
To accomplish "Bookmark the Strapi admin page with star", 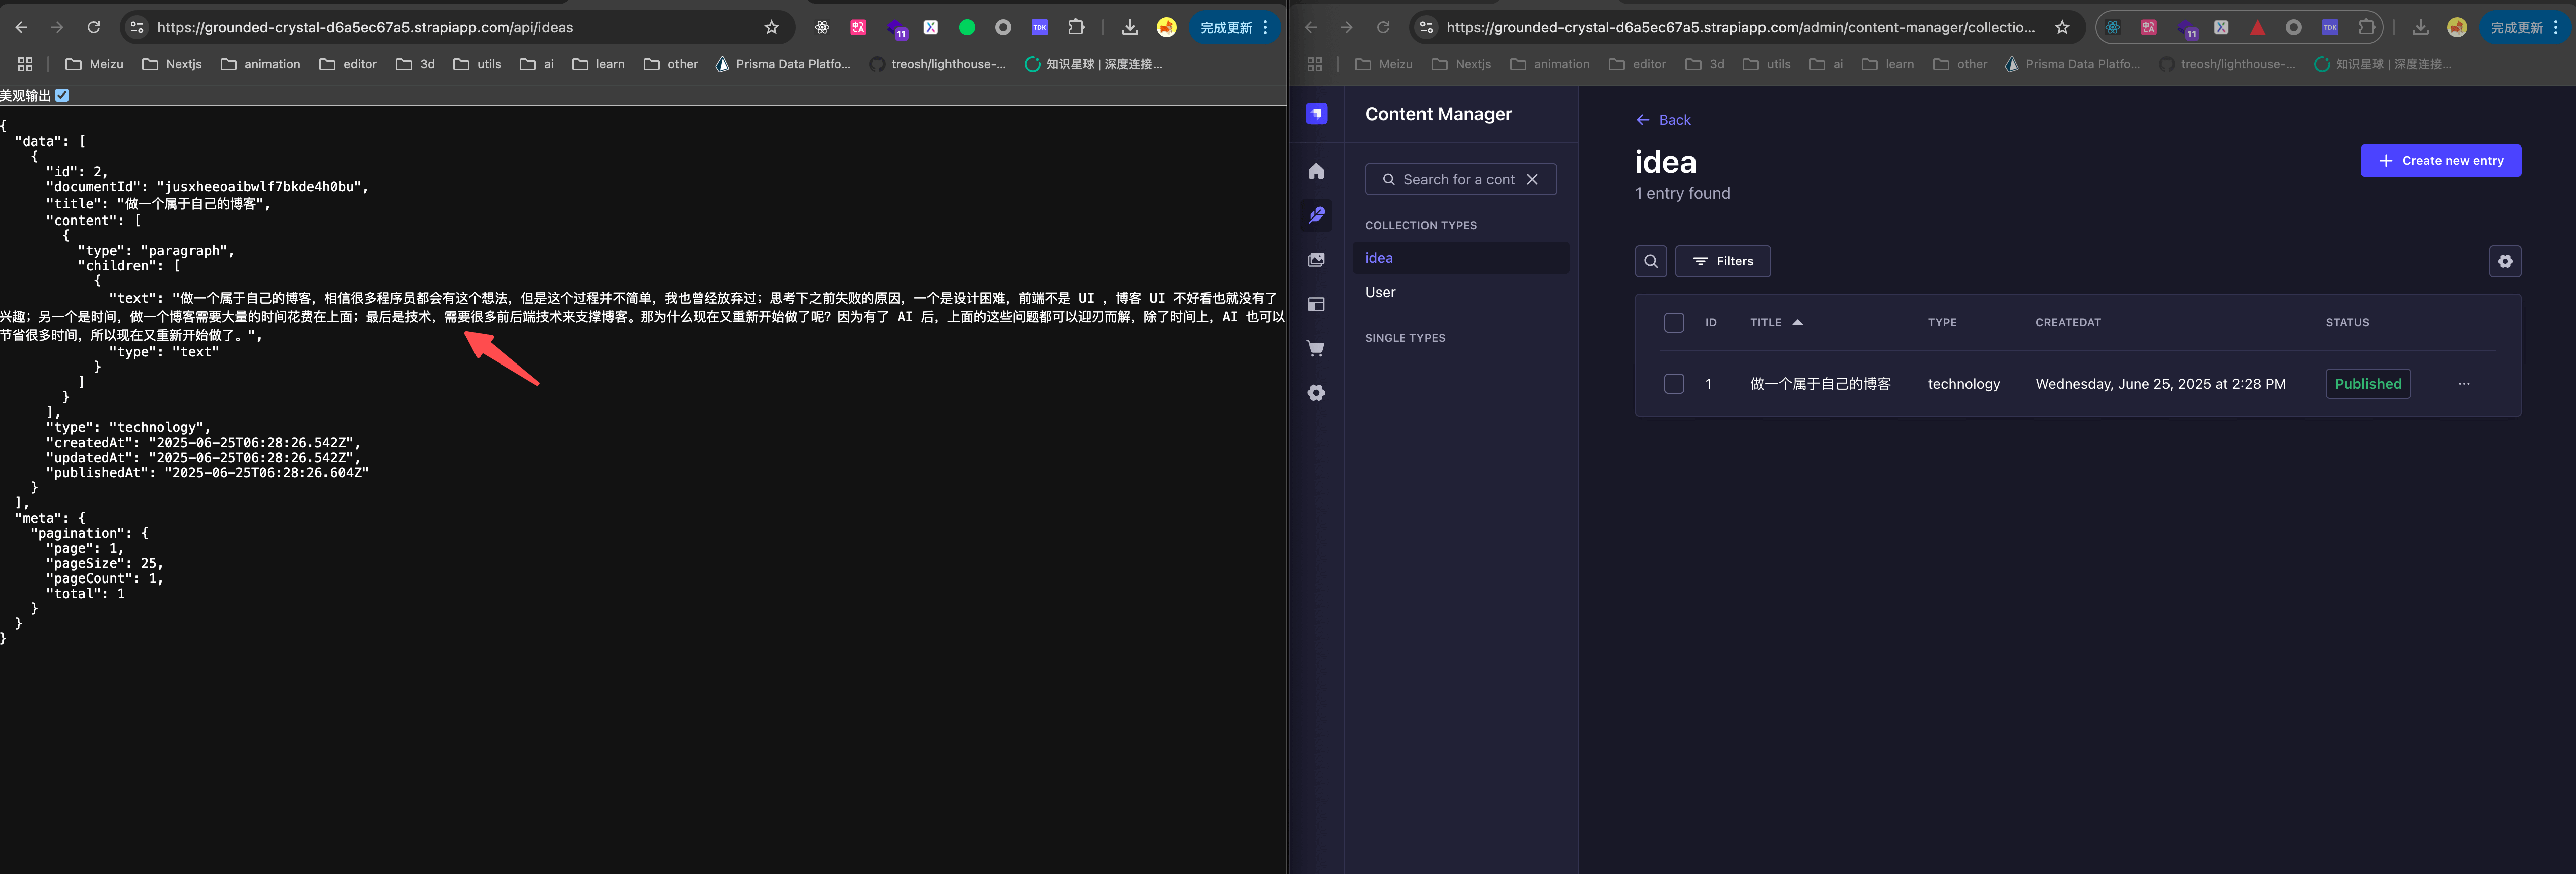I will click(2062, 27).
